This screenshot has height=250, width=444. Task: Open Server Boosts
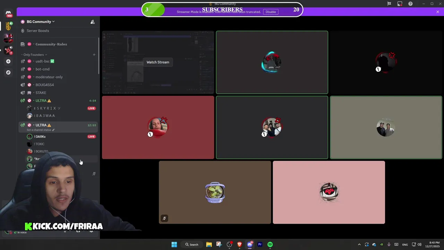[38, 31]
